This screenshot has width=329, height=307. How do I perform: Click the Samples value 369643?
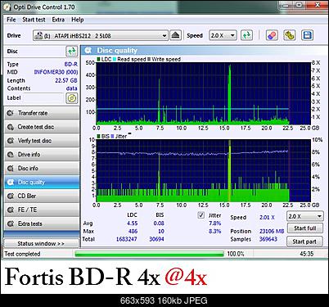(x=268, y=239)
